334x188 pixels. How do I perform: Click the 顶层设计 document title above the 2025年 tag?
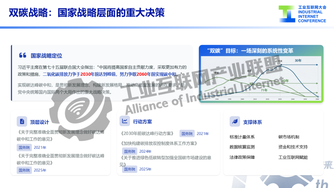61,159
